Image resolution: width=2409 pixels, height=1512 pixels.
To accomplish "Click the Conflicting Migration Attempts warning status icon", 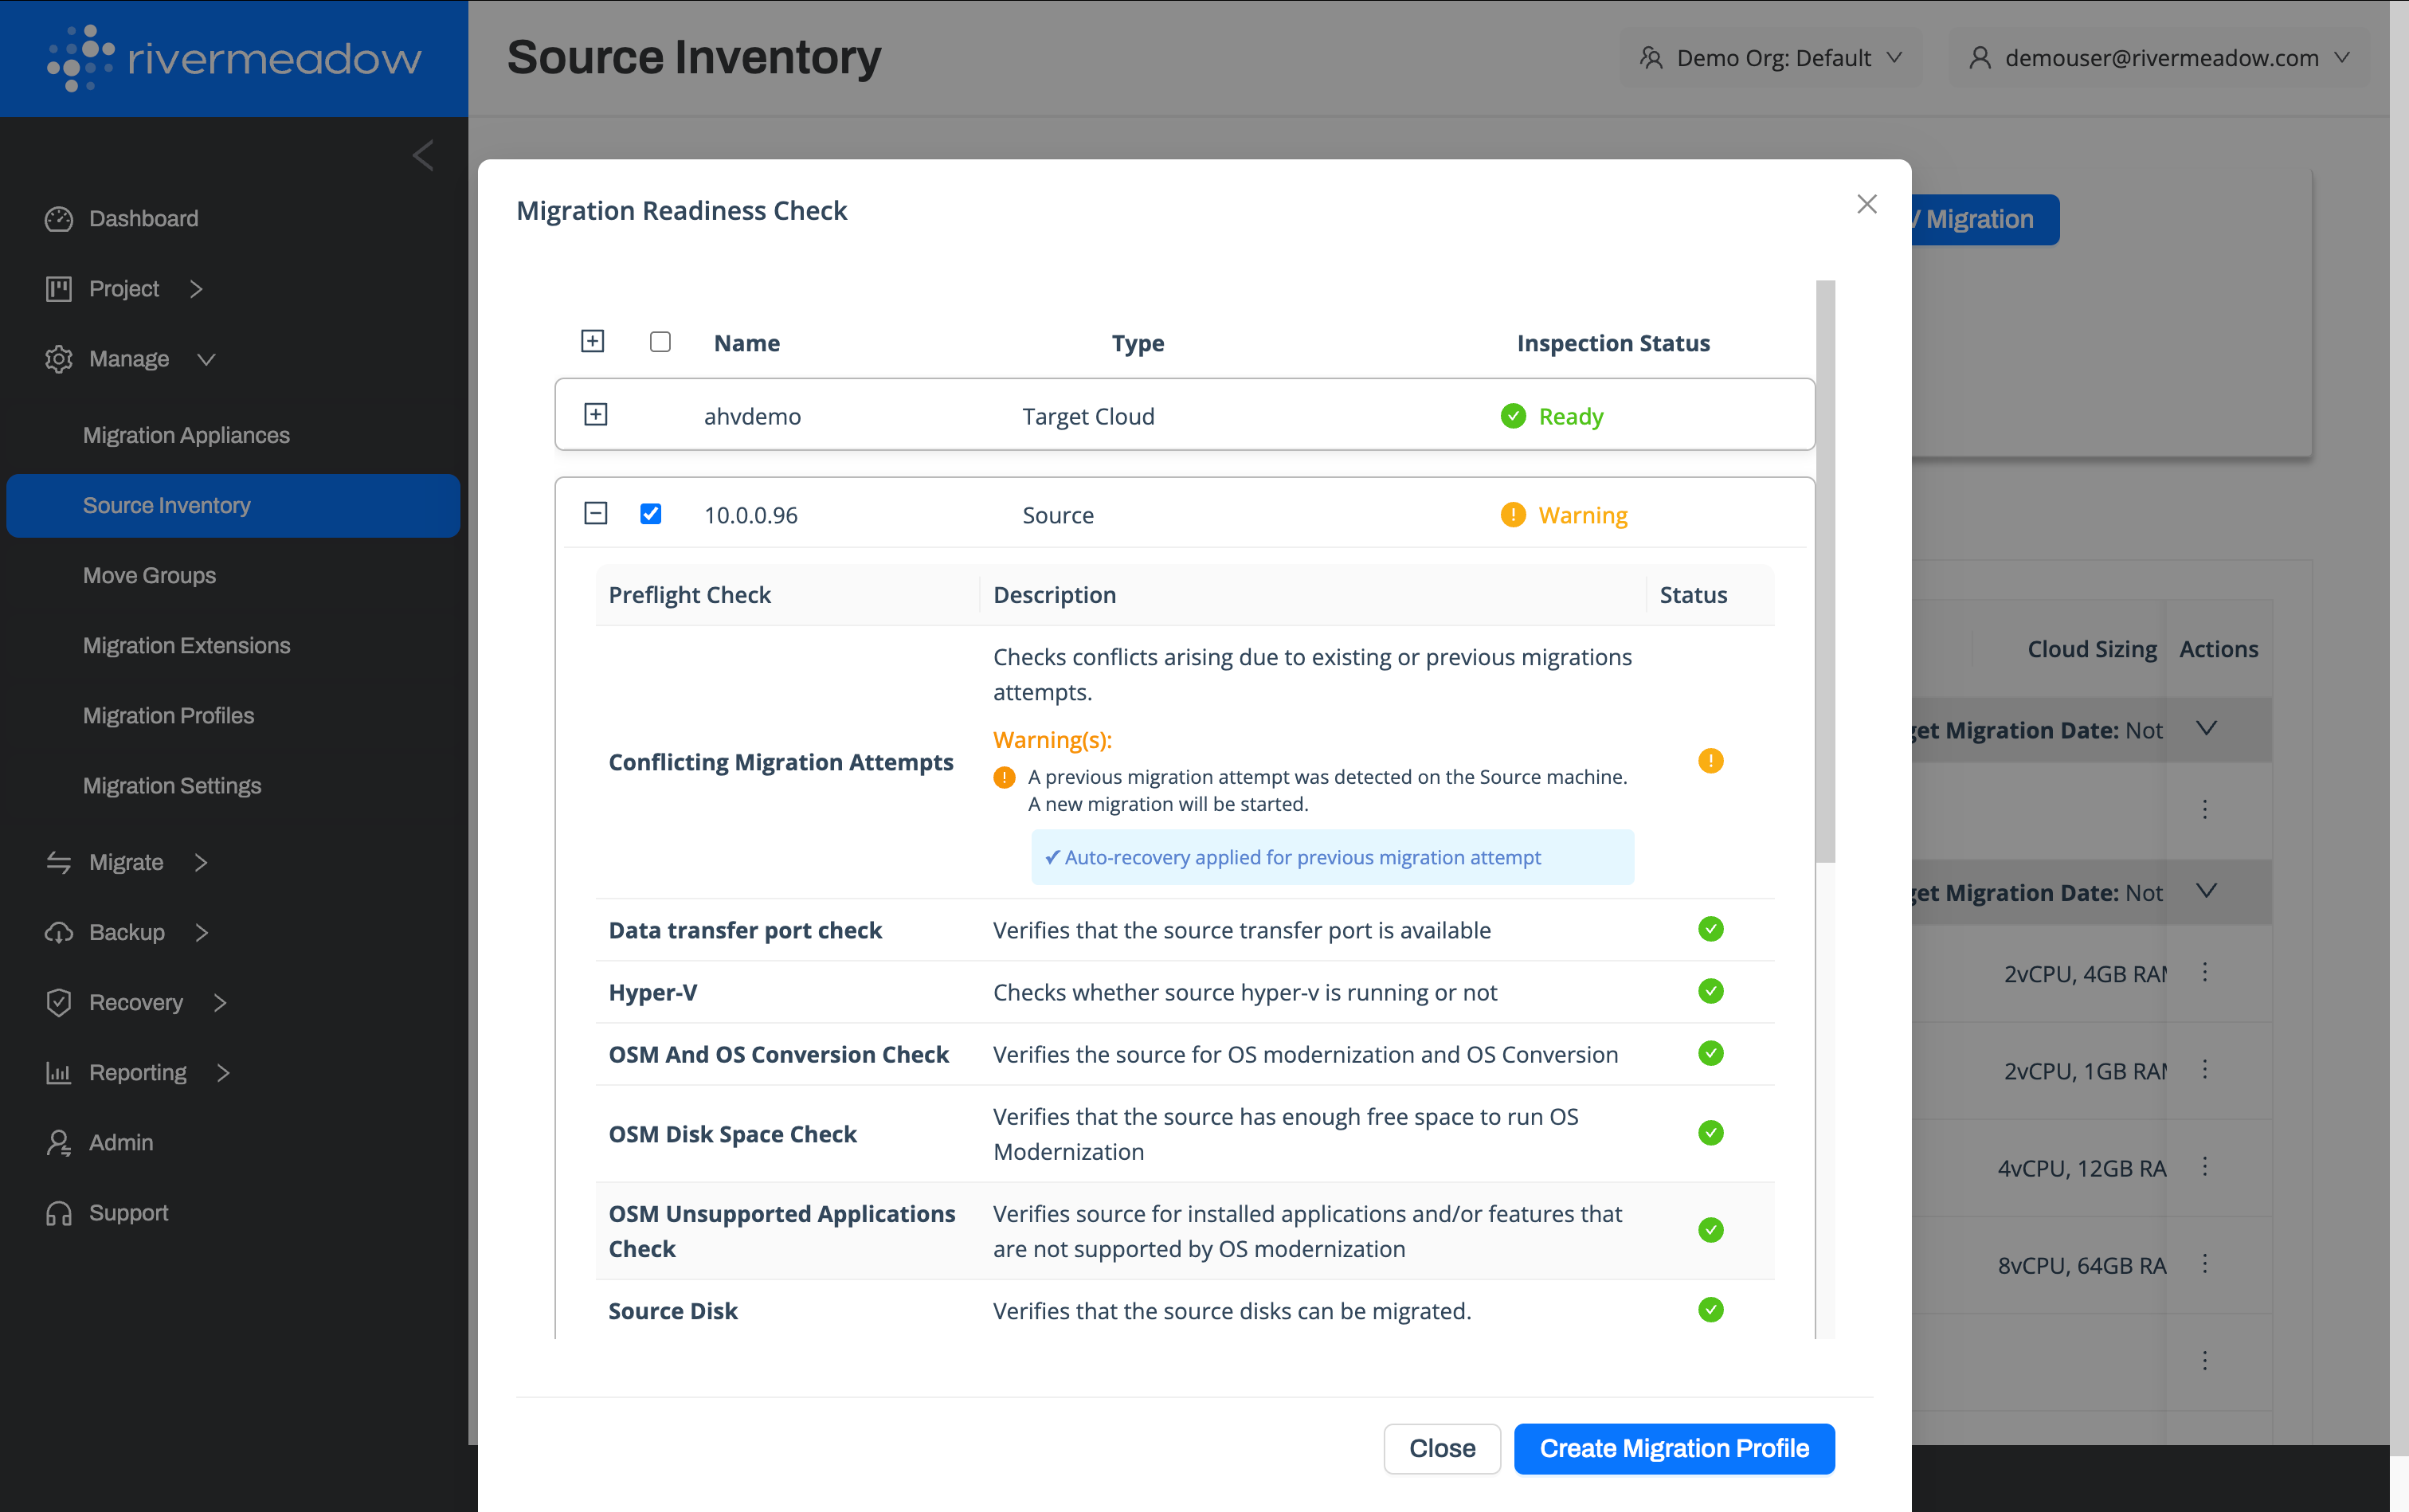I will coord(1710,761).
